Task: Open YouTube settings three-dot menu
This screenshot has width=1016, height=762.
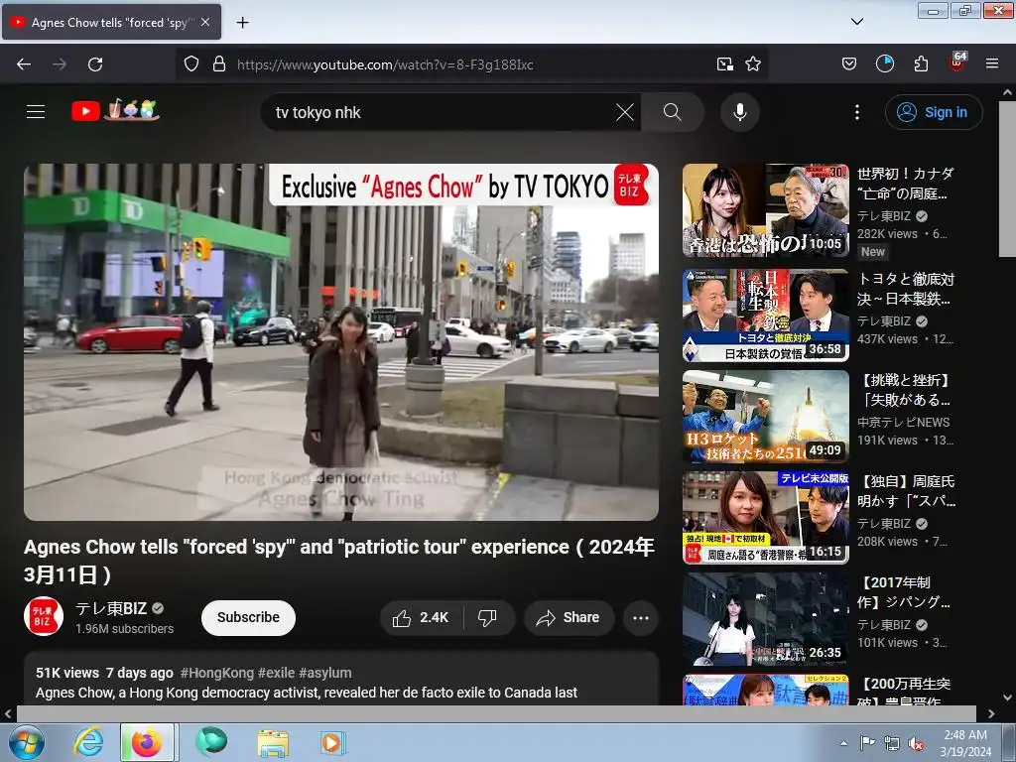Action: coord(857,112)
